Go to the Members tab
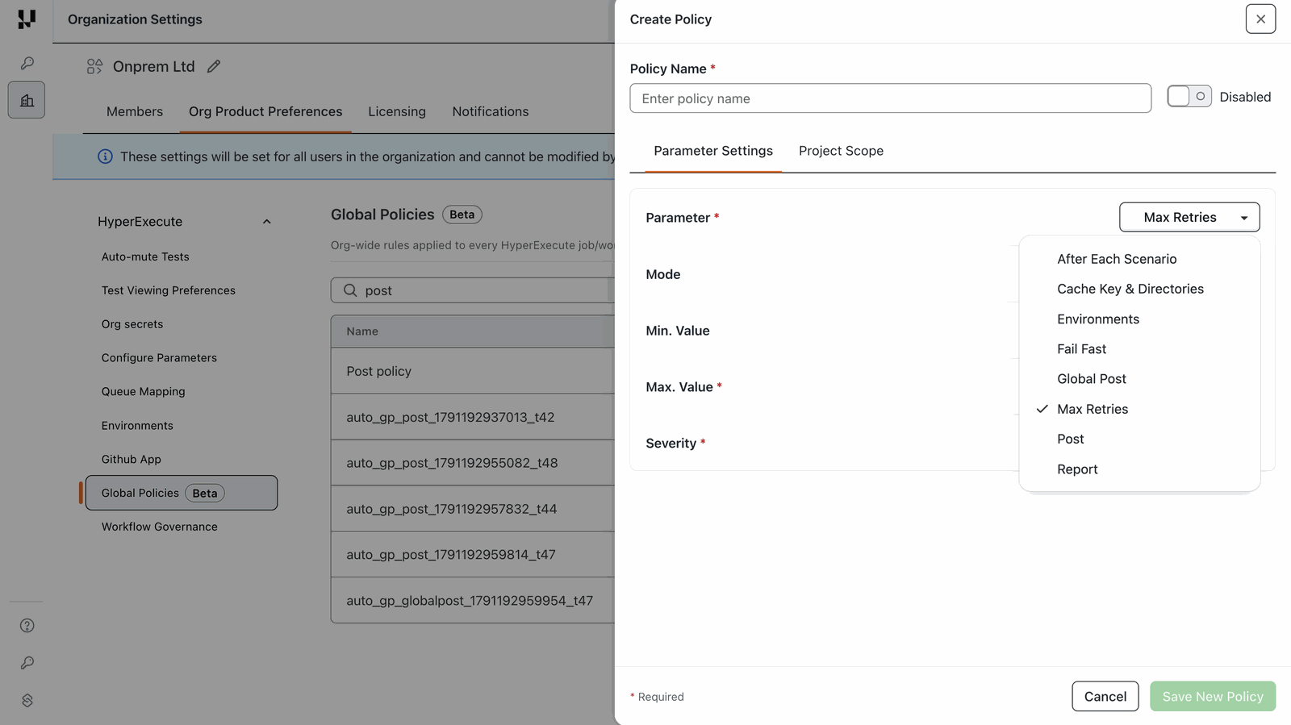Screen dimensions: 1291x725 (x=135, y=111)
